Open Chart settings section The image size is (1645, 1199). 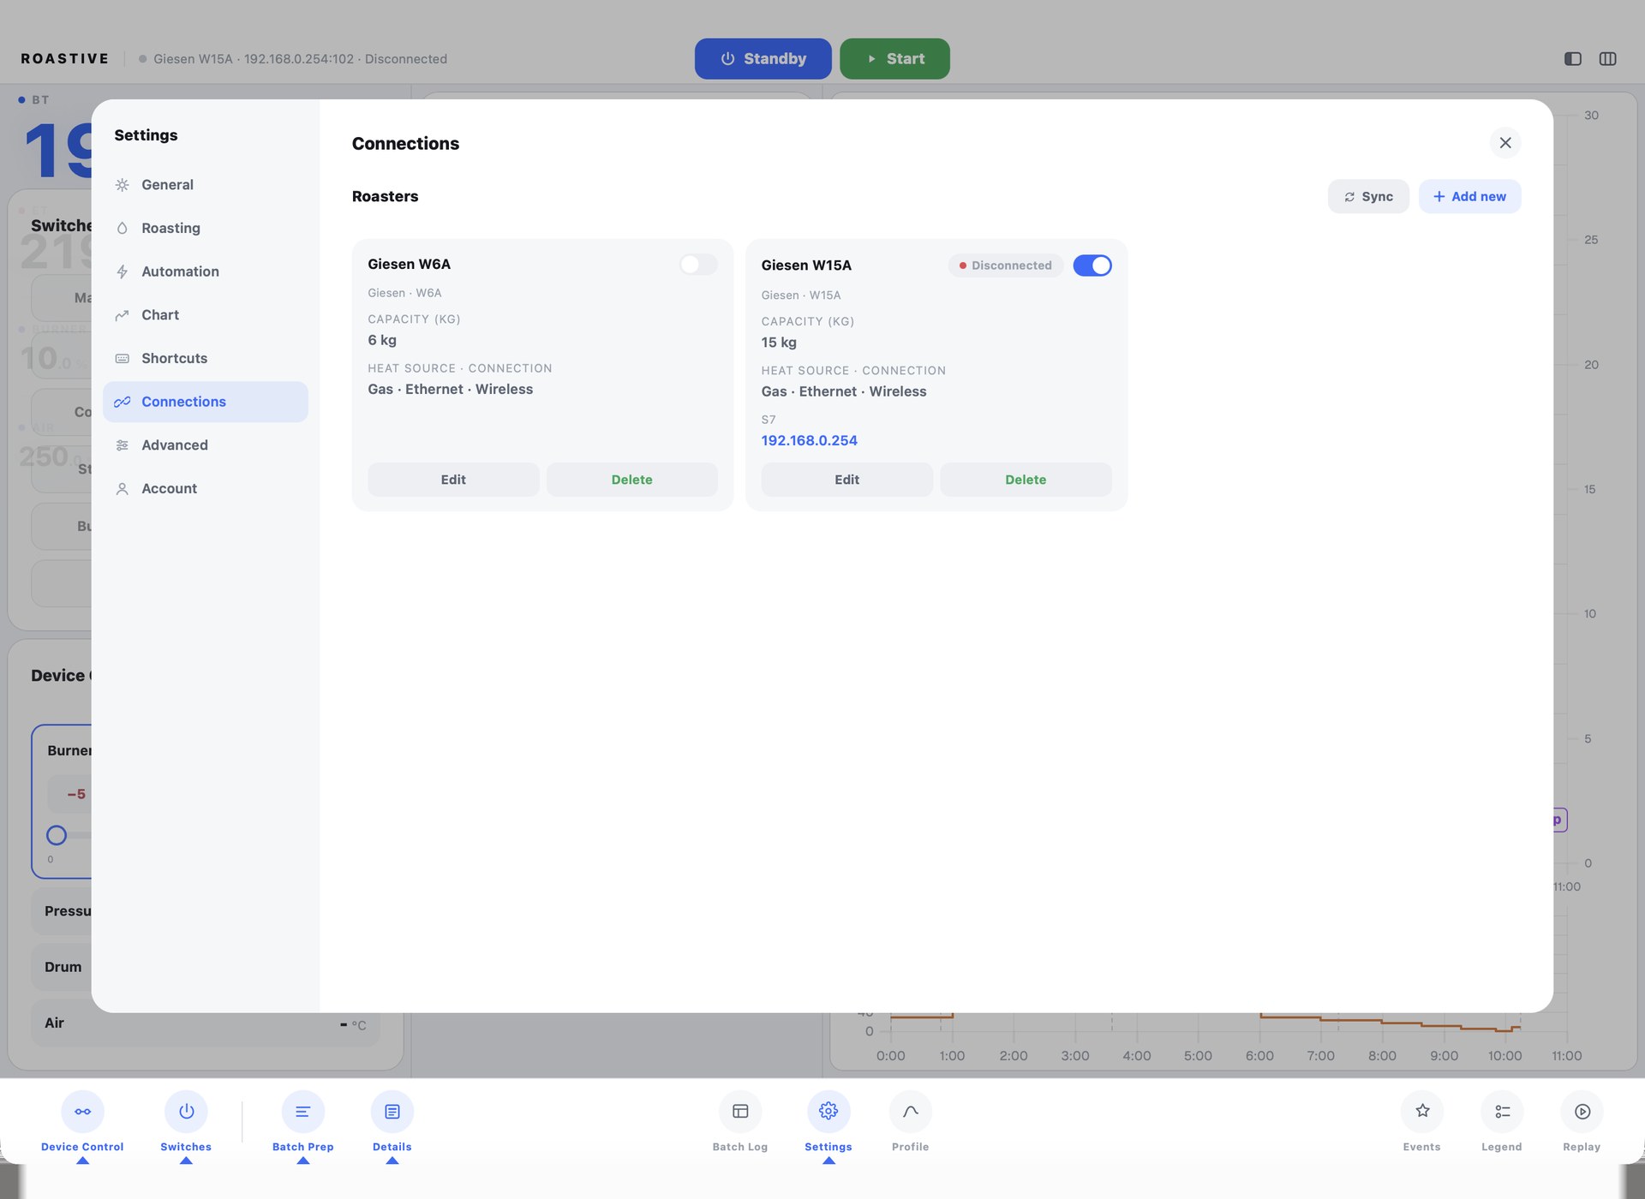[x=205, y=315]
